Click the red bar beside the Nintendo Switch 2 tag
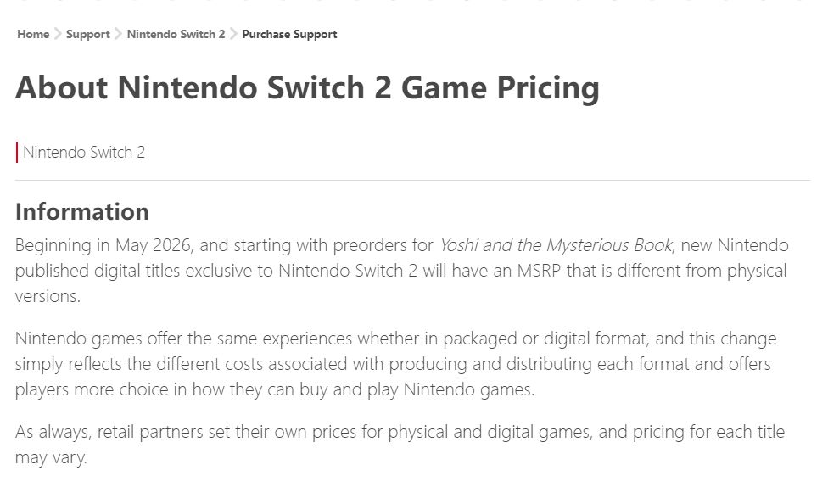The width and height of the screenshot is (828, 504). [x=17, y=153]
